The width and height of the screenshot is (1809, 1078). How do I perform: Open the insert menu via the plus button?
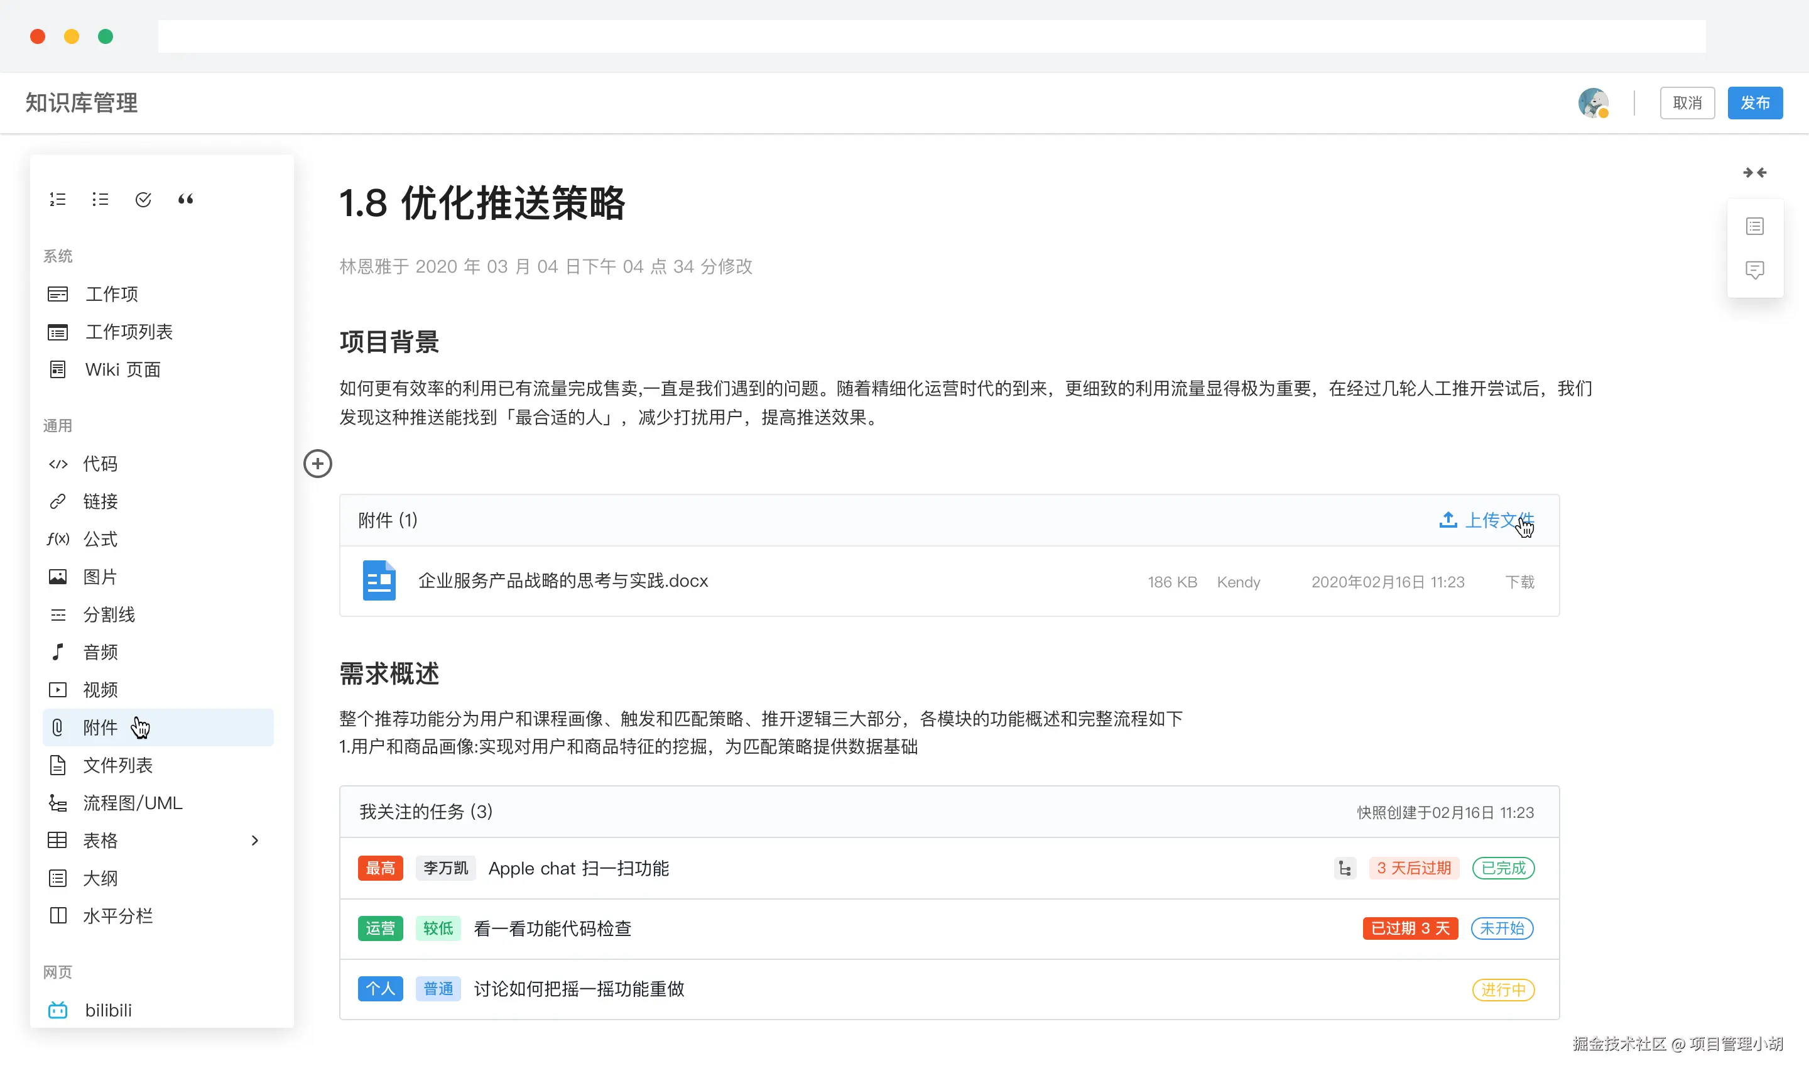pyautogui.click(x=317, y=464)
